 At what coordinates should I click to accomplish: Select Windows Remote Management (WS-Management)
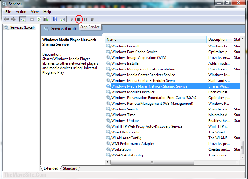[x=172, y=103]
